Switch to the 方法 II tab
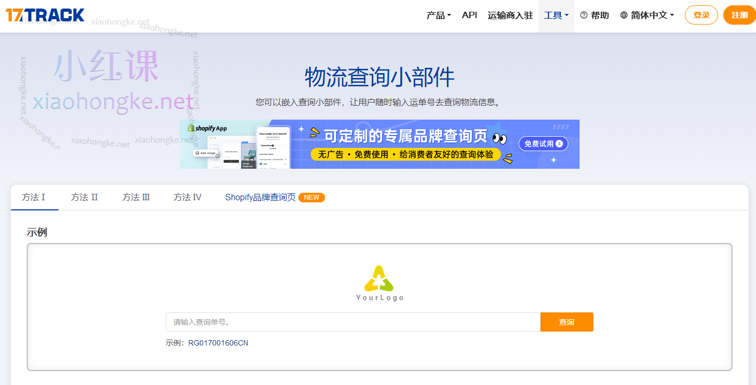 84,197
